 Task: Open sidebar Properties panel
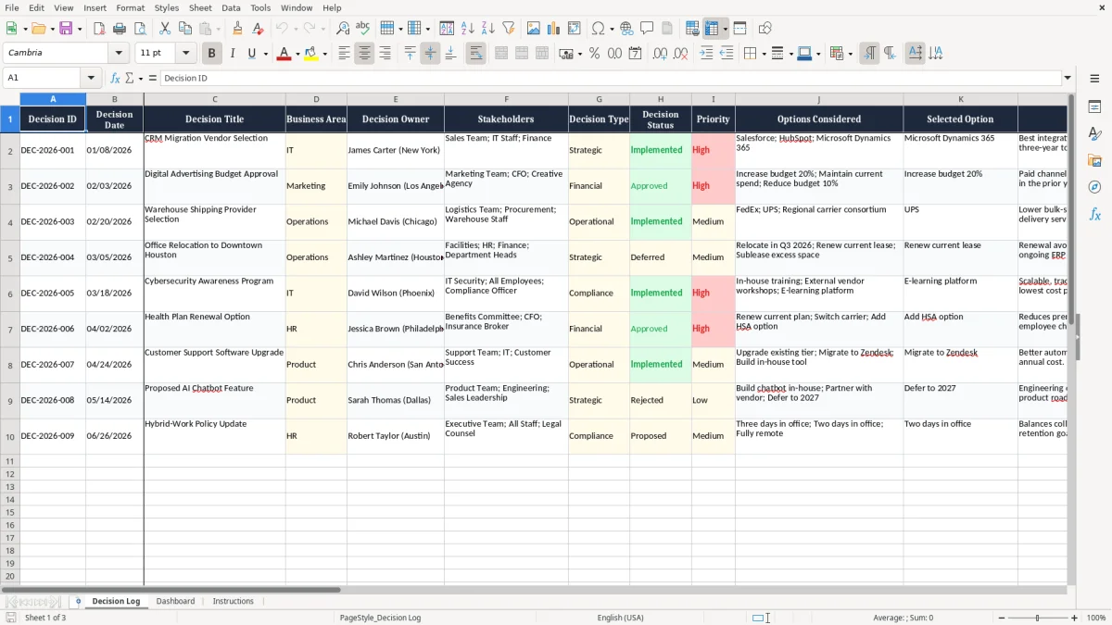[1094, 106]
